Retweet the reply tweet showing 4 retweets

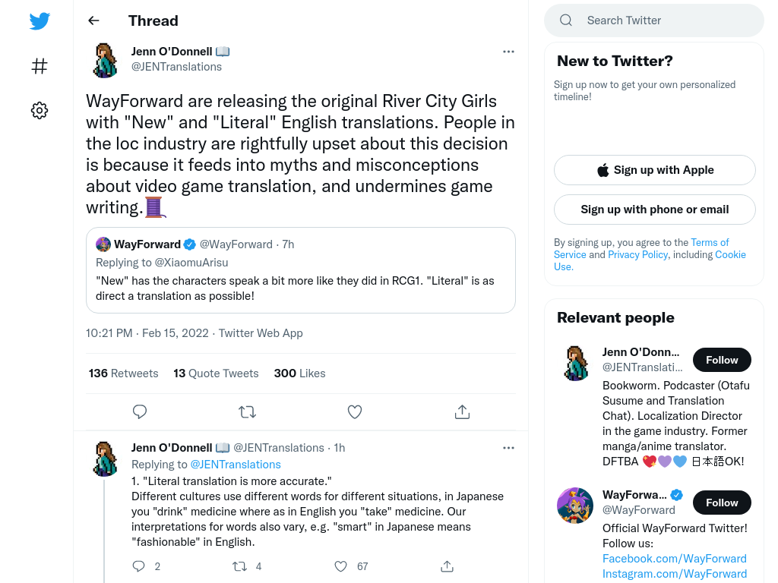(240, 566)
